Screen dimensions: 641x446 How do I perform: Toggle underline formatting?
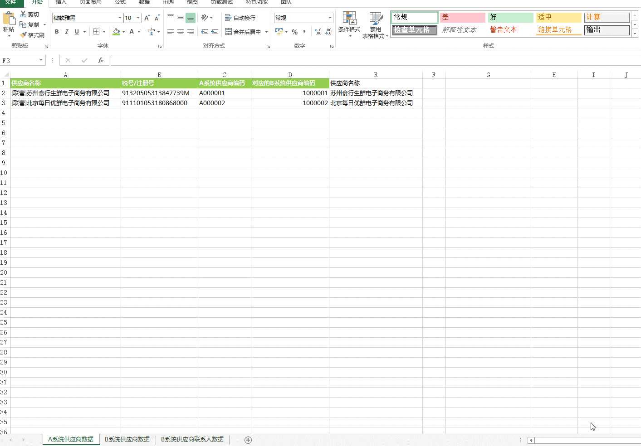pyautogui.click(x=77, y=32)
